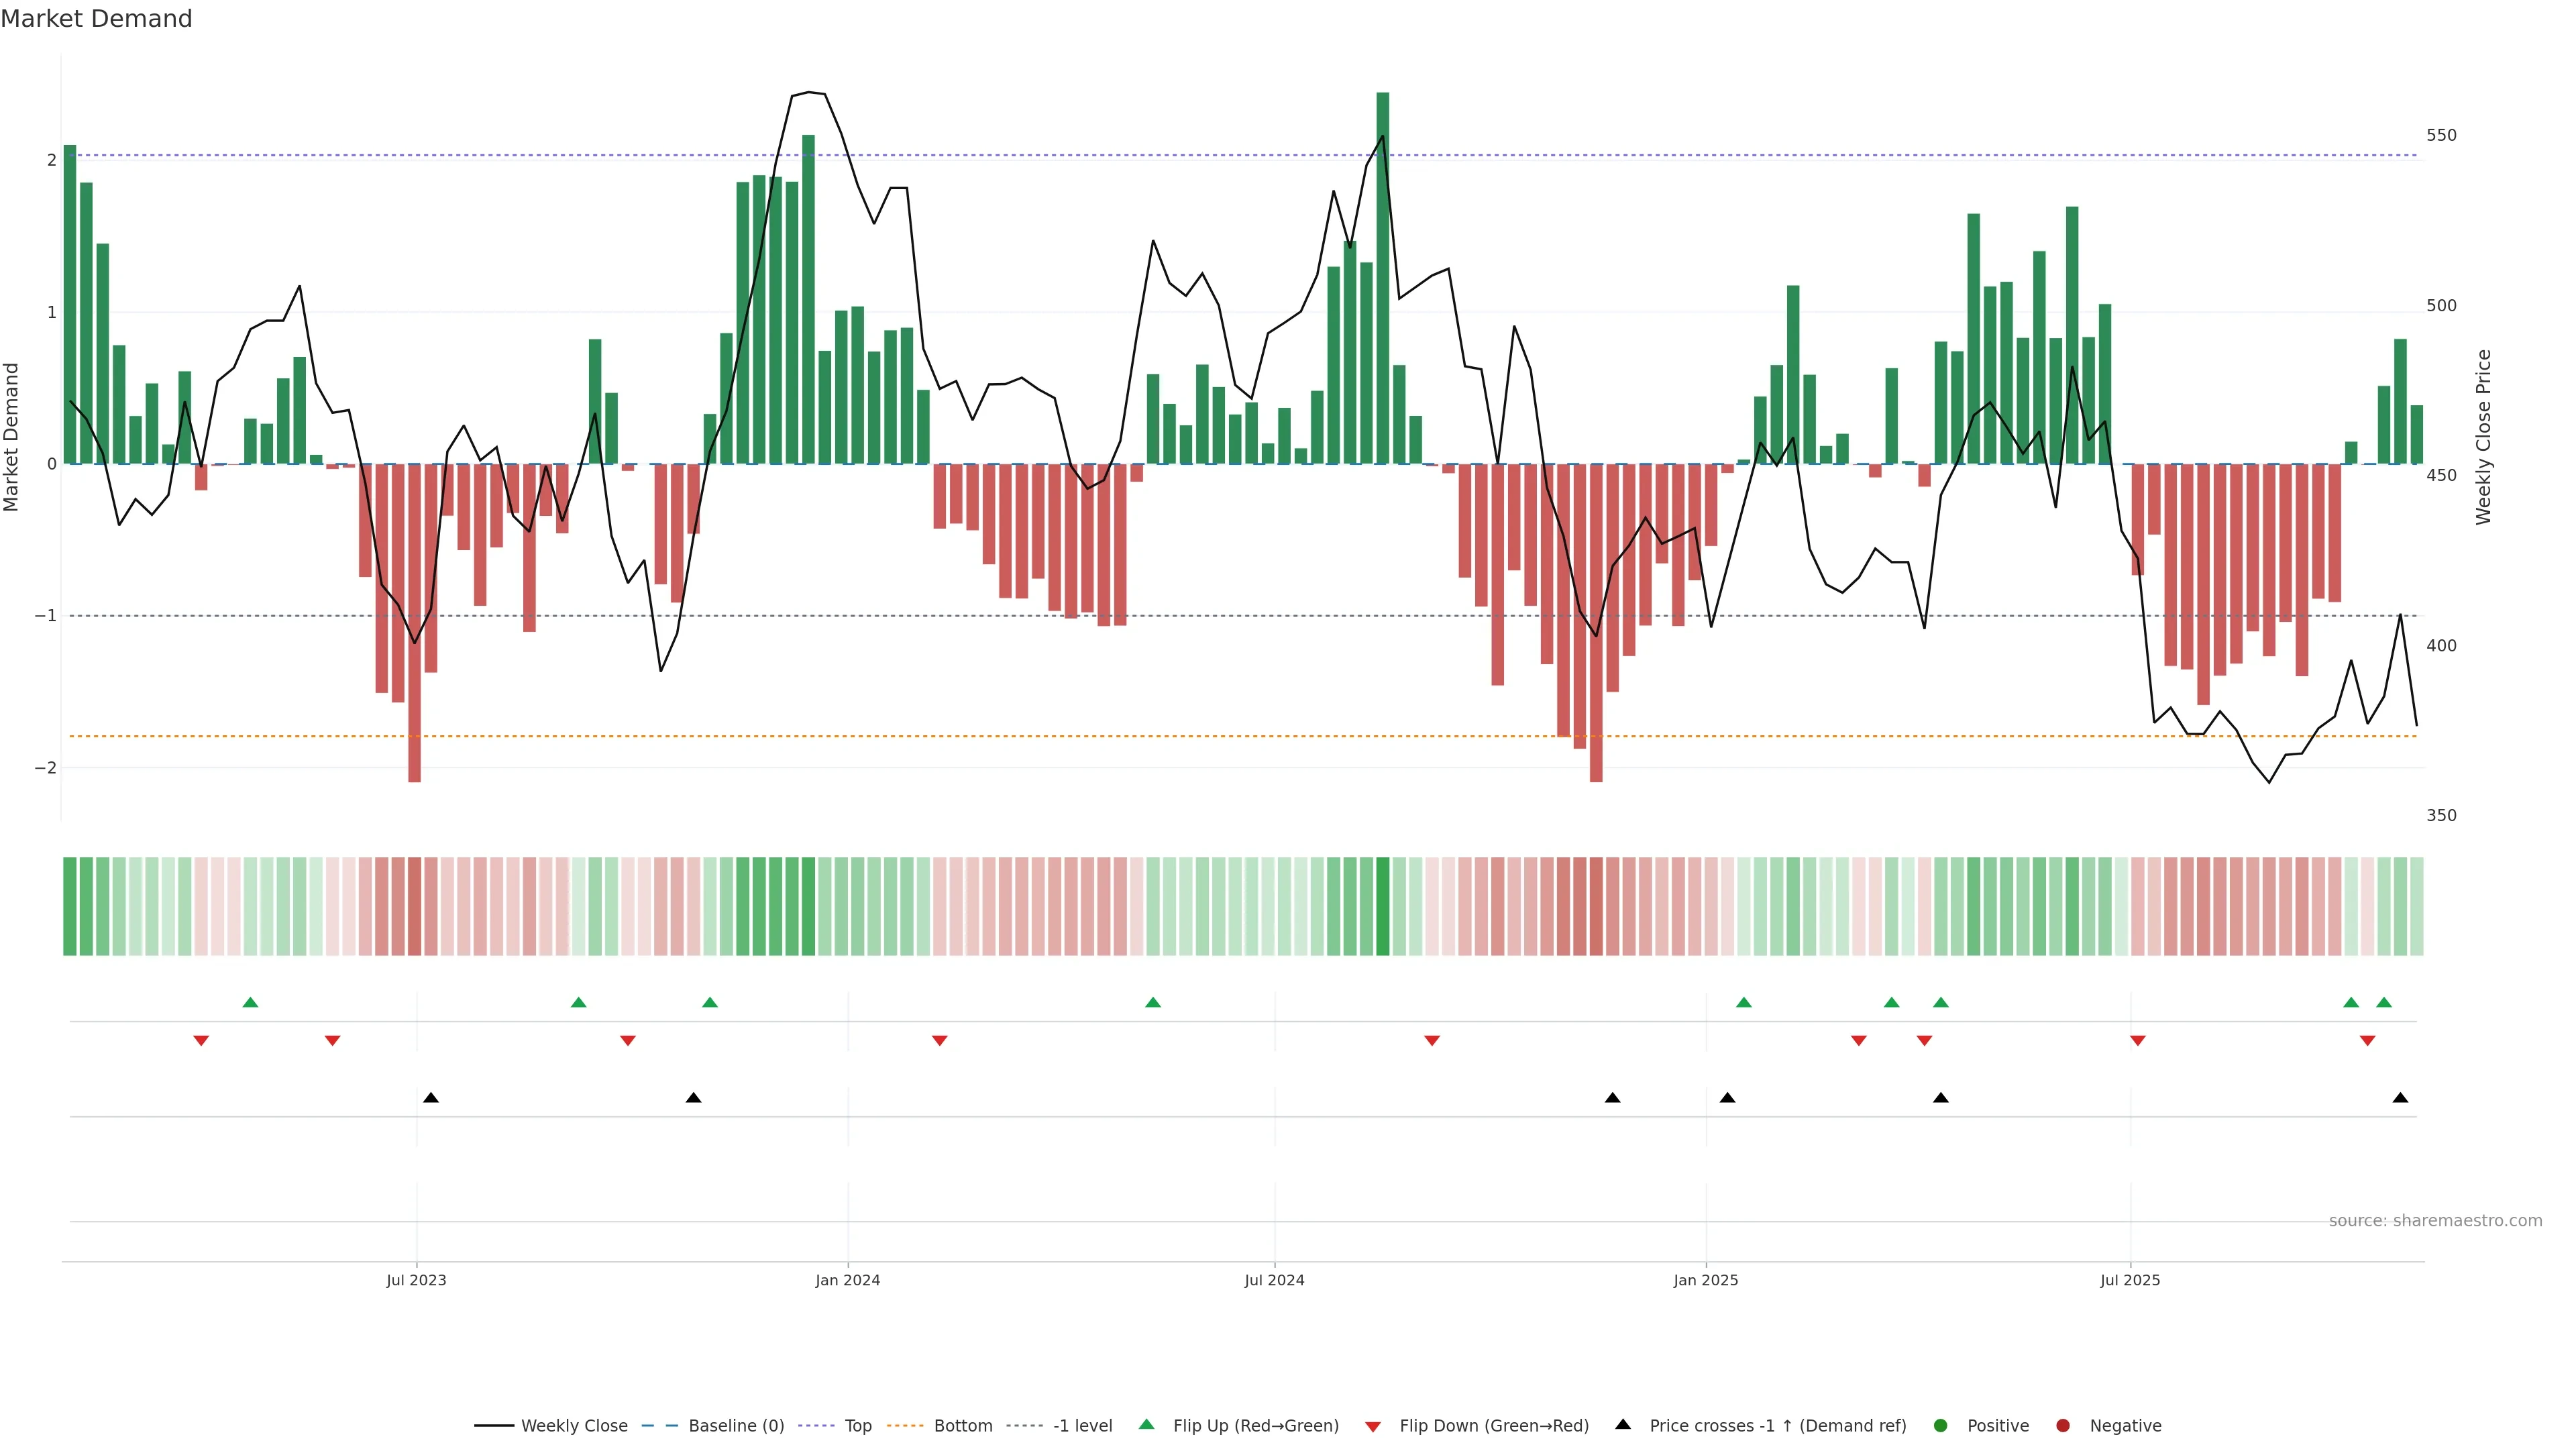The width and height of the screenshot is (2576, 1449).
Task: Click the green Positive circle in legend
Action: coord(1941,1425)
